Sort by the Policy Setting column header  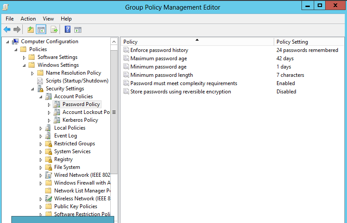click(x=309, y=42)
